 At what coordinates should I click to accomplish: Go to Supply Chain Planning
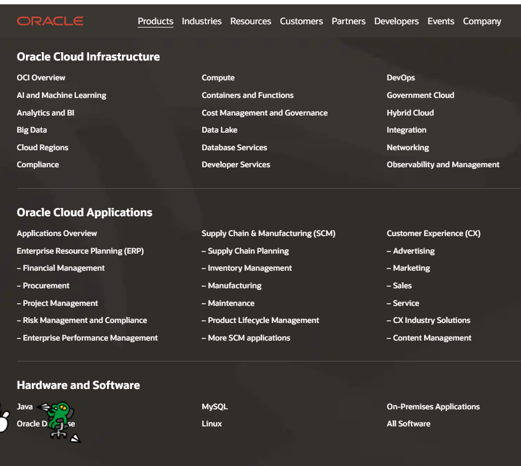coord(245,251)
